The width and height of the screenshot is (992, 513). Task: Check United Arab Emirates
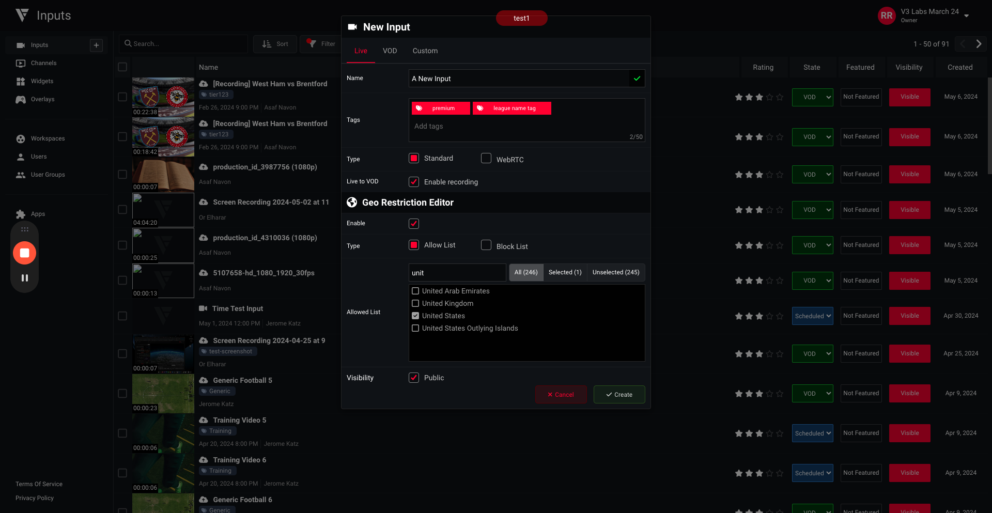tap(415, 291)
